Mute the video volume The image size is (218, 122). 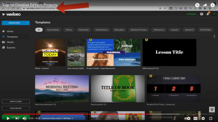(25, 118)
